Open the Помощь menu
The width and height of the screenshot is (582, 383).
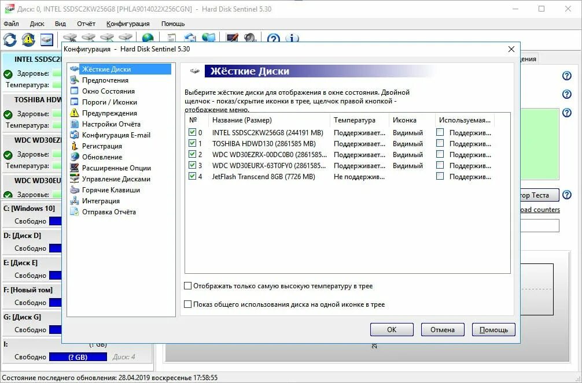(173, 24)
